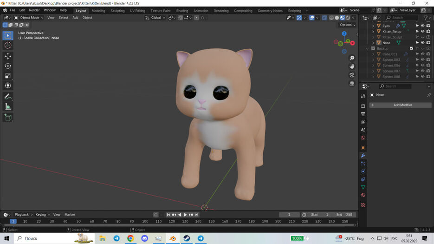This screenshot has width=434, height=244.
Task: Select the Measure tool
Action: point(8,106)
